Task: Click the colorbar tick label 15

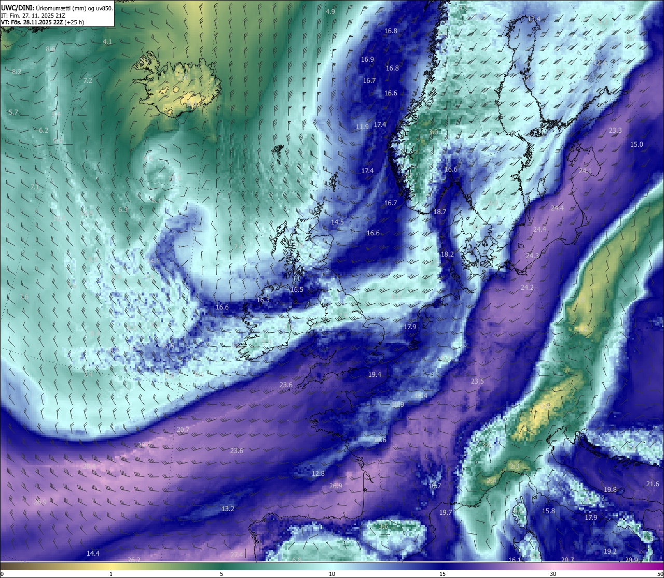Action: coord(442,574)
